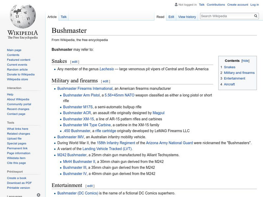Open the Read tab
The height and width of the screenshot is (197, 263).
click(x=160, y=17)
